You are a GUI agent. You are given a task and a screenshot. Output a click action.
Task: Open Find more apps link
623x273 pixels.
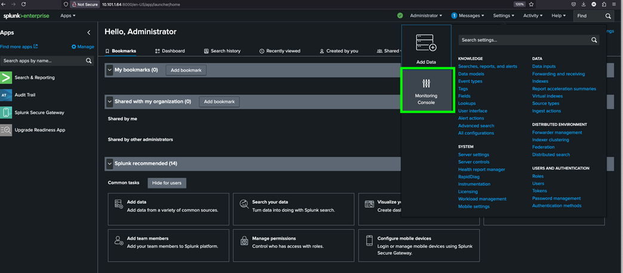19,47
